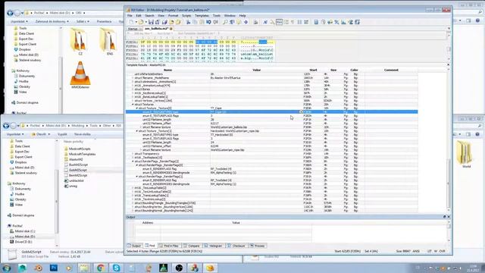Open the Calculator toolbar icon

coord(316,22)
